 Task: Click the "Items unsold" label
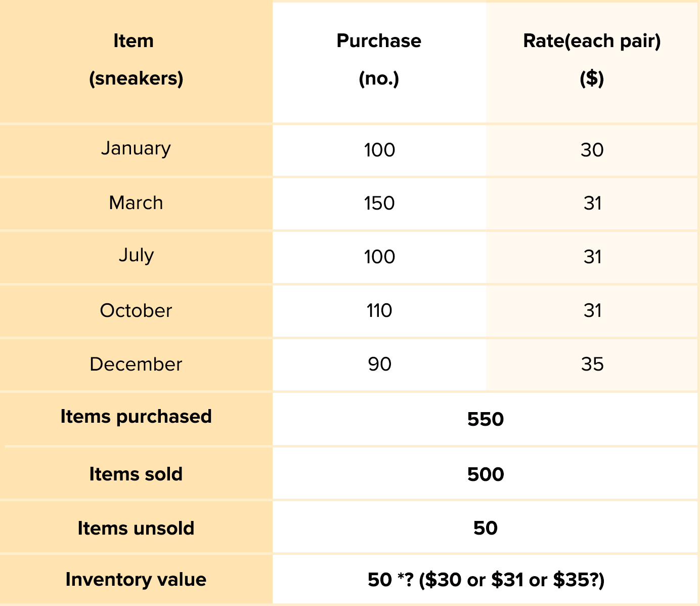(x=136, y=529)
